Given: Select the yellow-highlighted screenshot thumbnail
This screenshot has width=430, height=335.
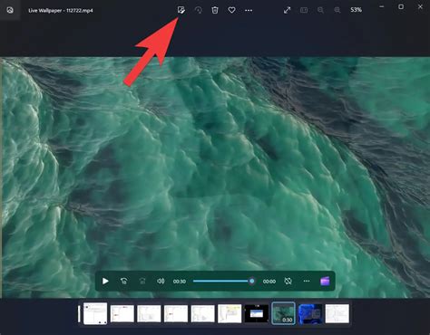Looking at the screenshot, I should coord(230,314).
